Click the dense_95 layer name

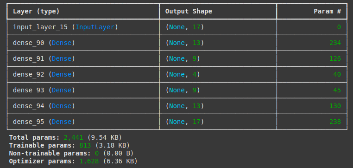(x=28, y=122)
